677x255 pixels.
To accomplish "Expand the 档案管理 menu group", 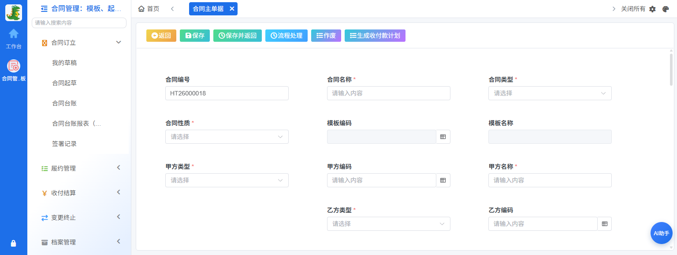I will coord(79,242).
